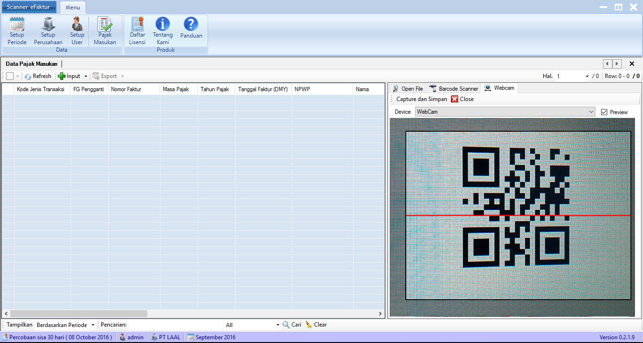Open the Pajak Masukan ribbon icon
This screenshot has width=643, height=343.
[x=104, y=31]
